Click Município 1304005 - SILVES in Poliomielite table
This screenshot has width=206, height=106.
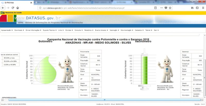[x=90, y=95]
